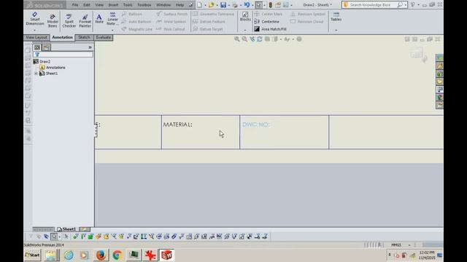This screenshot has height=262, width=467.
Task: Insert a Note annotation
Action: click(99, 18)
